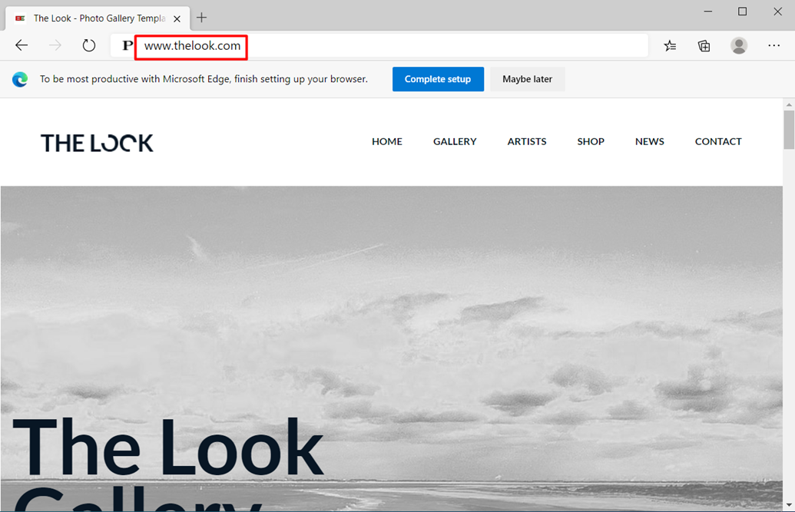Select The Look - Photo Gallery tab
The image size is (795, 512).
[98, 18]
